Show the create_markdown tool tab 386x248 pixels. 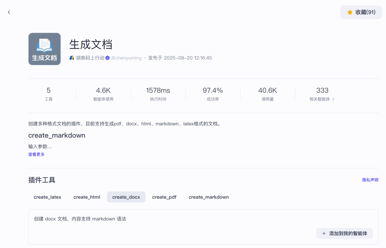pos(209,197)
